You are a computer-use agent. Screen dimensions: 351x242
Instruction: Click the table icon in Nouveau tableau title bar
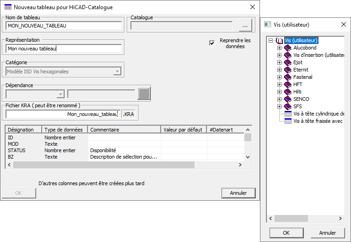[8, 7]
